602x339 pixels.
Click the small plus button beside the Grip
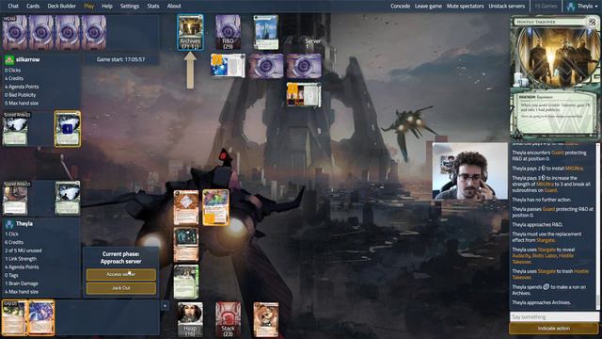pos(165,305)
